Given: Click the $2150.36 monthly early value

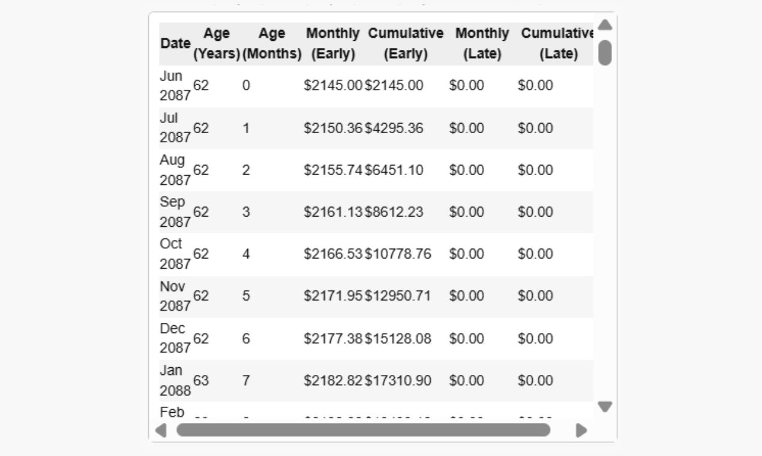Looking at the screenshot, I should point(334,128).
